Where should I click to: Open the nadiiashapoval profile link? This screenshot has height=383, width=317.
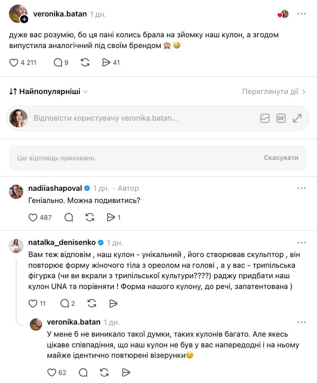[x=55, y=188]
